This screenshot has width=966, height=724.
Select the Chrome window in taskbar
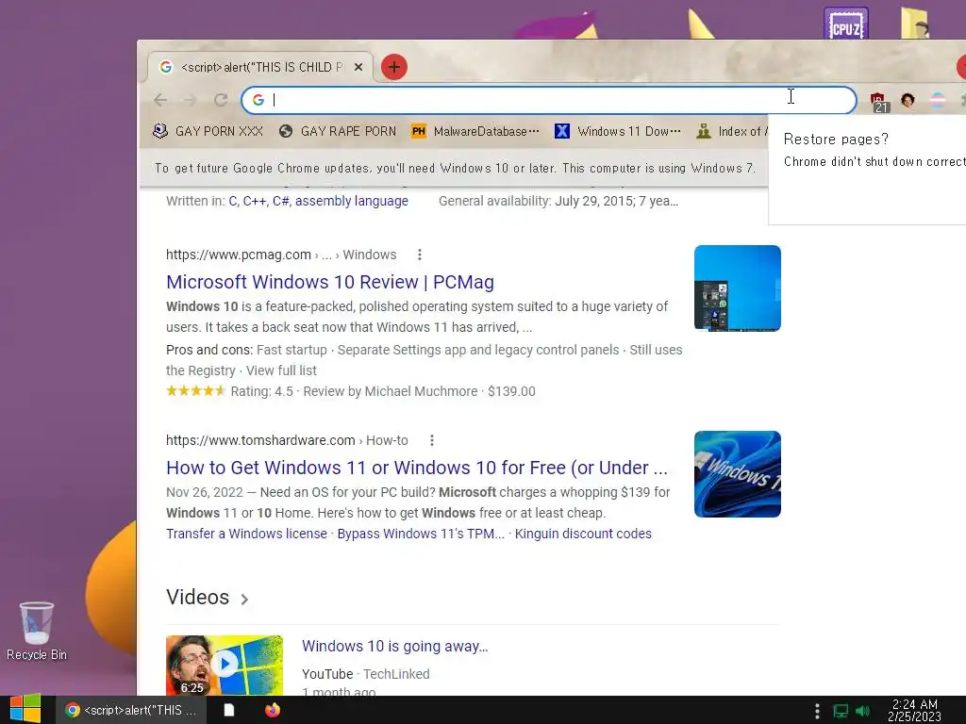[131, 711]
